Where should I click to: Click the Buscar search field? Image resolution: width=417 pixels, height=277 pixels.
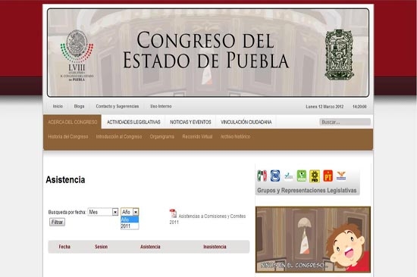345,122
